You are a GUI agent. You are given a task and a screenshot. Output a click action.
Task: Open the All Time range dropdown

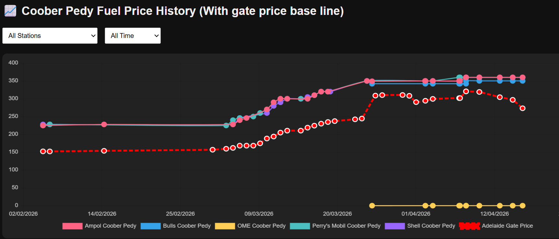pos(133,36)
